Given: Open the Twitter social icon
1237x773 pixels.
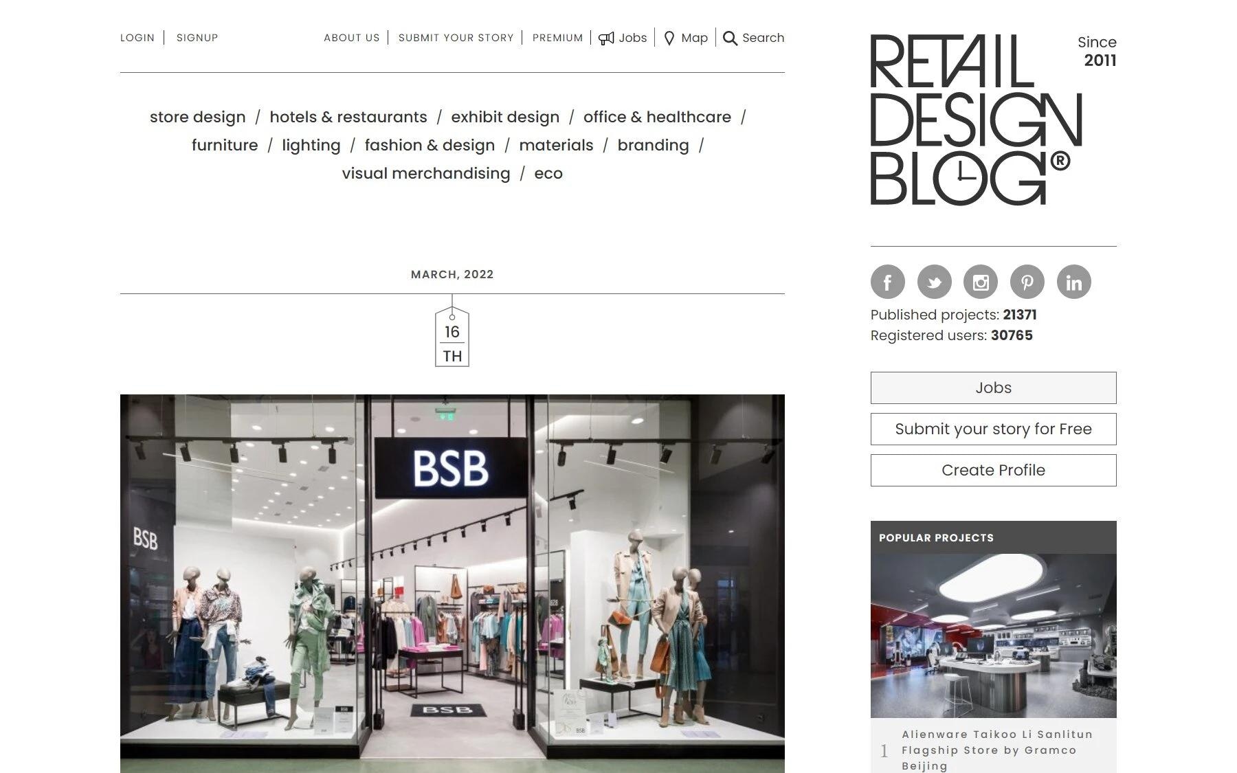Looking at the screenshot, I should coord(934,282).
